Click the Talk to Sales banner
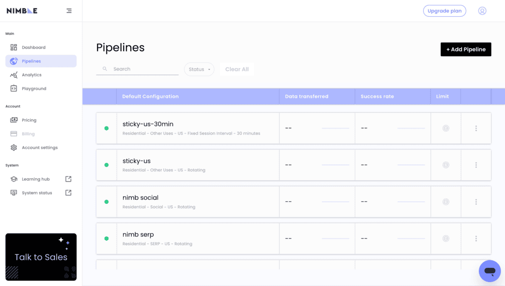This screenshot has width=505, height=286. pos(41,257)
